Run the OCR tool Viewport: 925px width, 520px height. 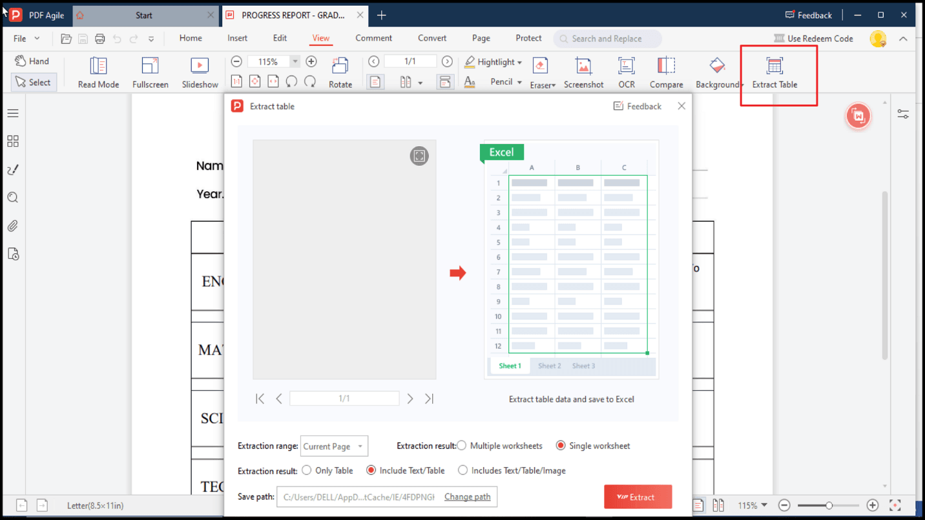tap(627, 72)
